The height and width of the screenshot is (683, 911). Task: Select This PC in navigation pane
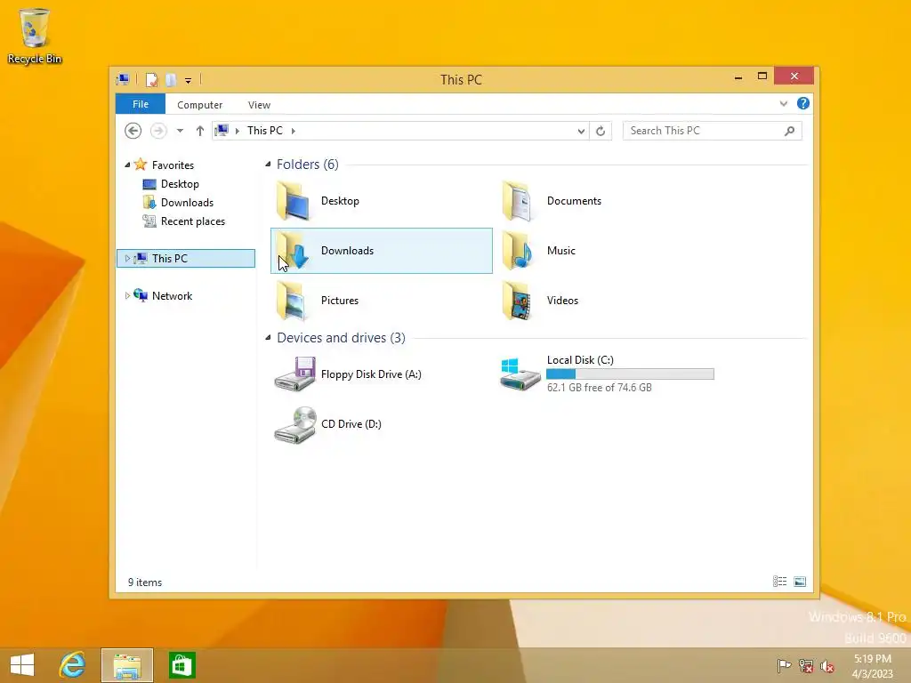click(186, 259)
